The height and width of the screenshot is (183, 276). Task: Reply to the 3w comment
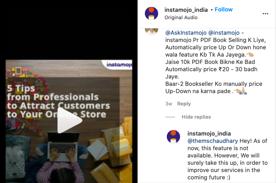[184, 104]
